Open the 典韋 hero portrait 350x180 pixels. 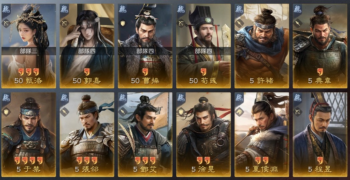pyautogui.click(x=320, y=46)
